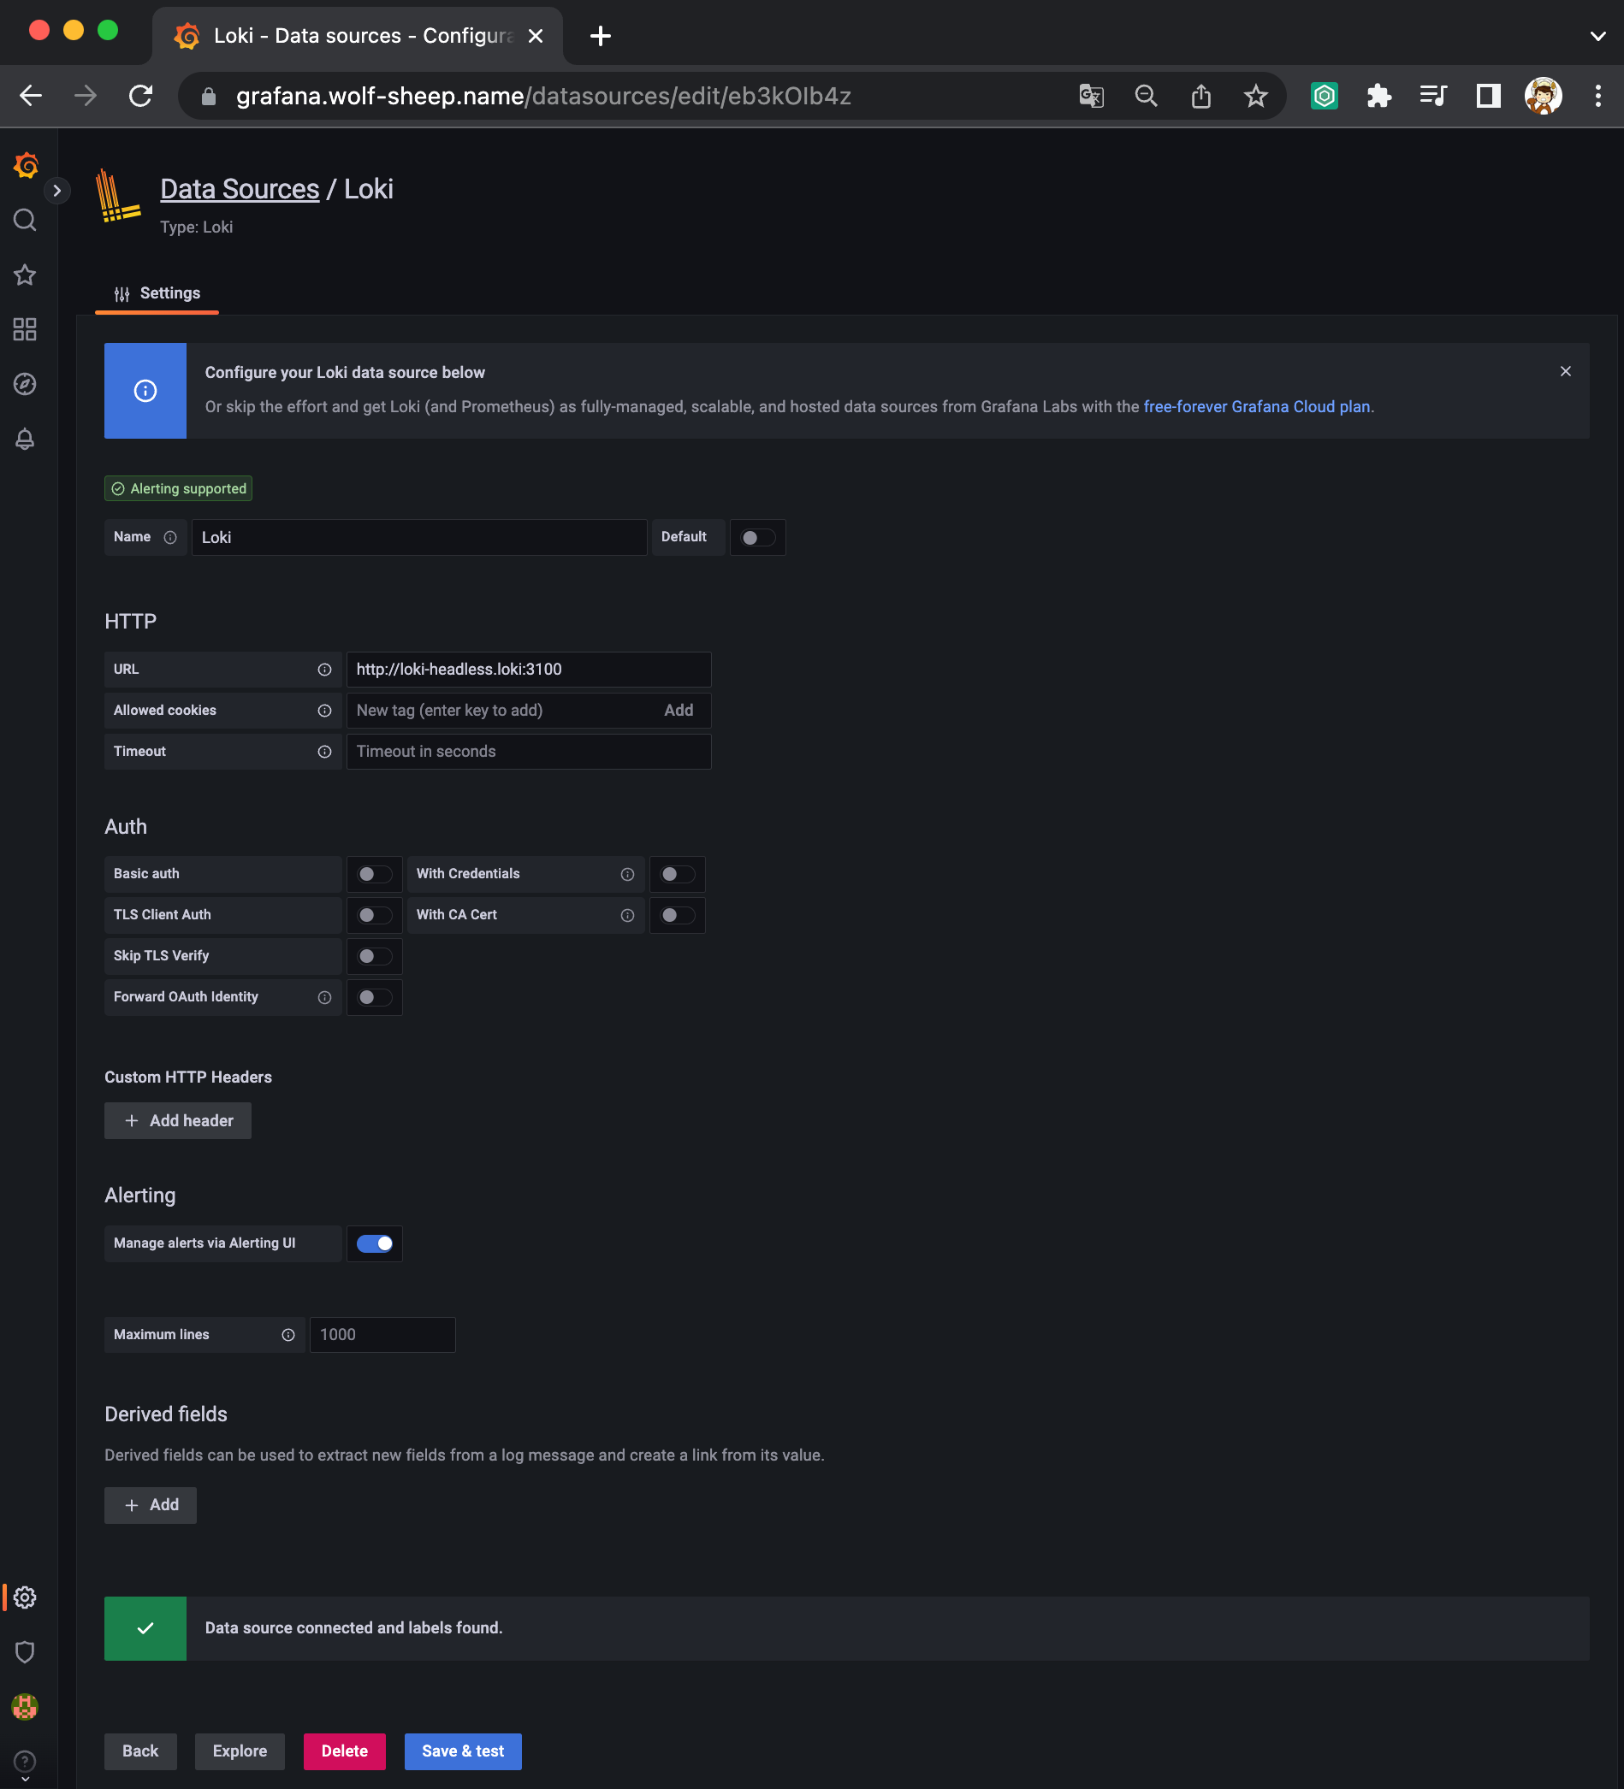
Task: Click With Credentials info icon
Action: click(628, 874)
